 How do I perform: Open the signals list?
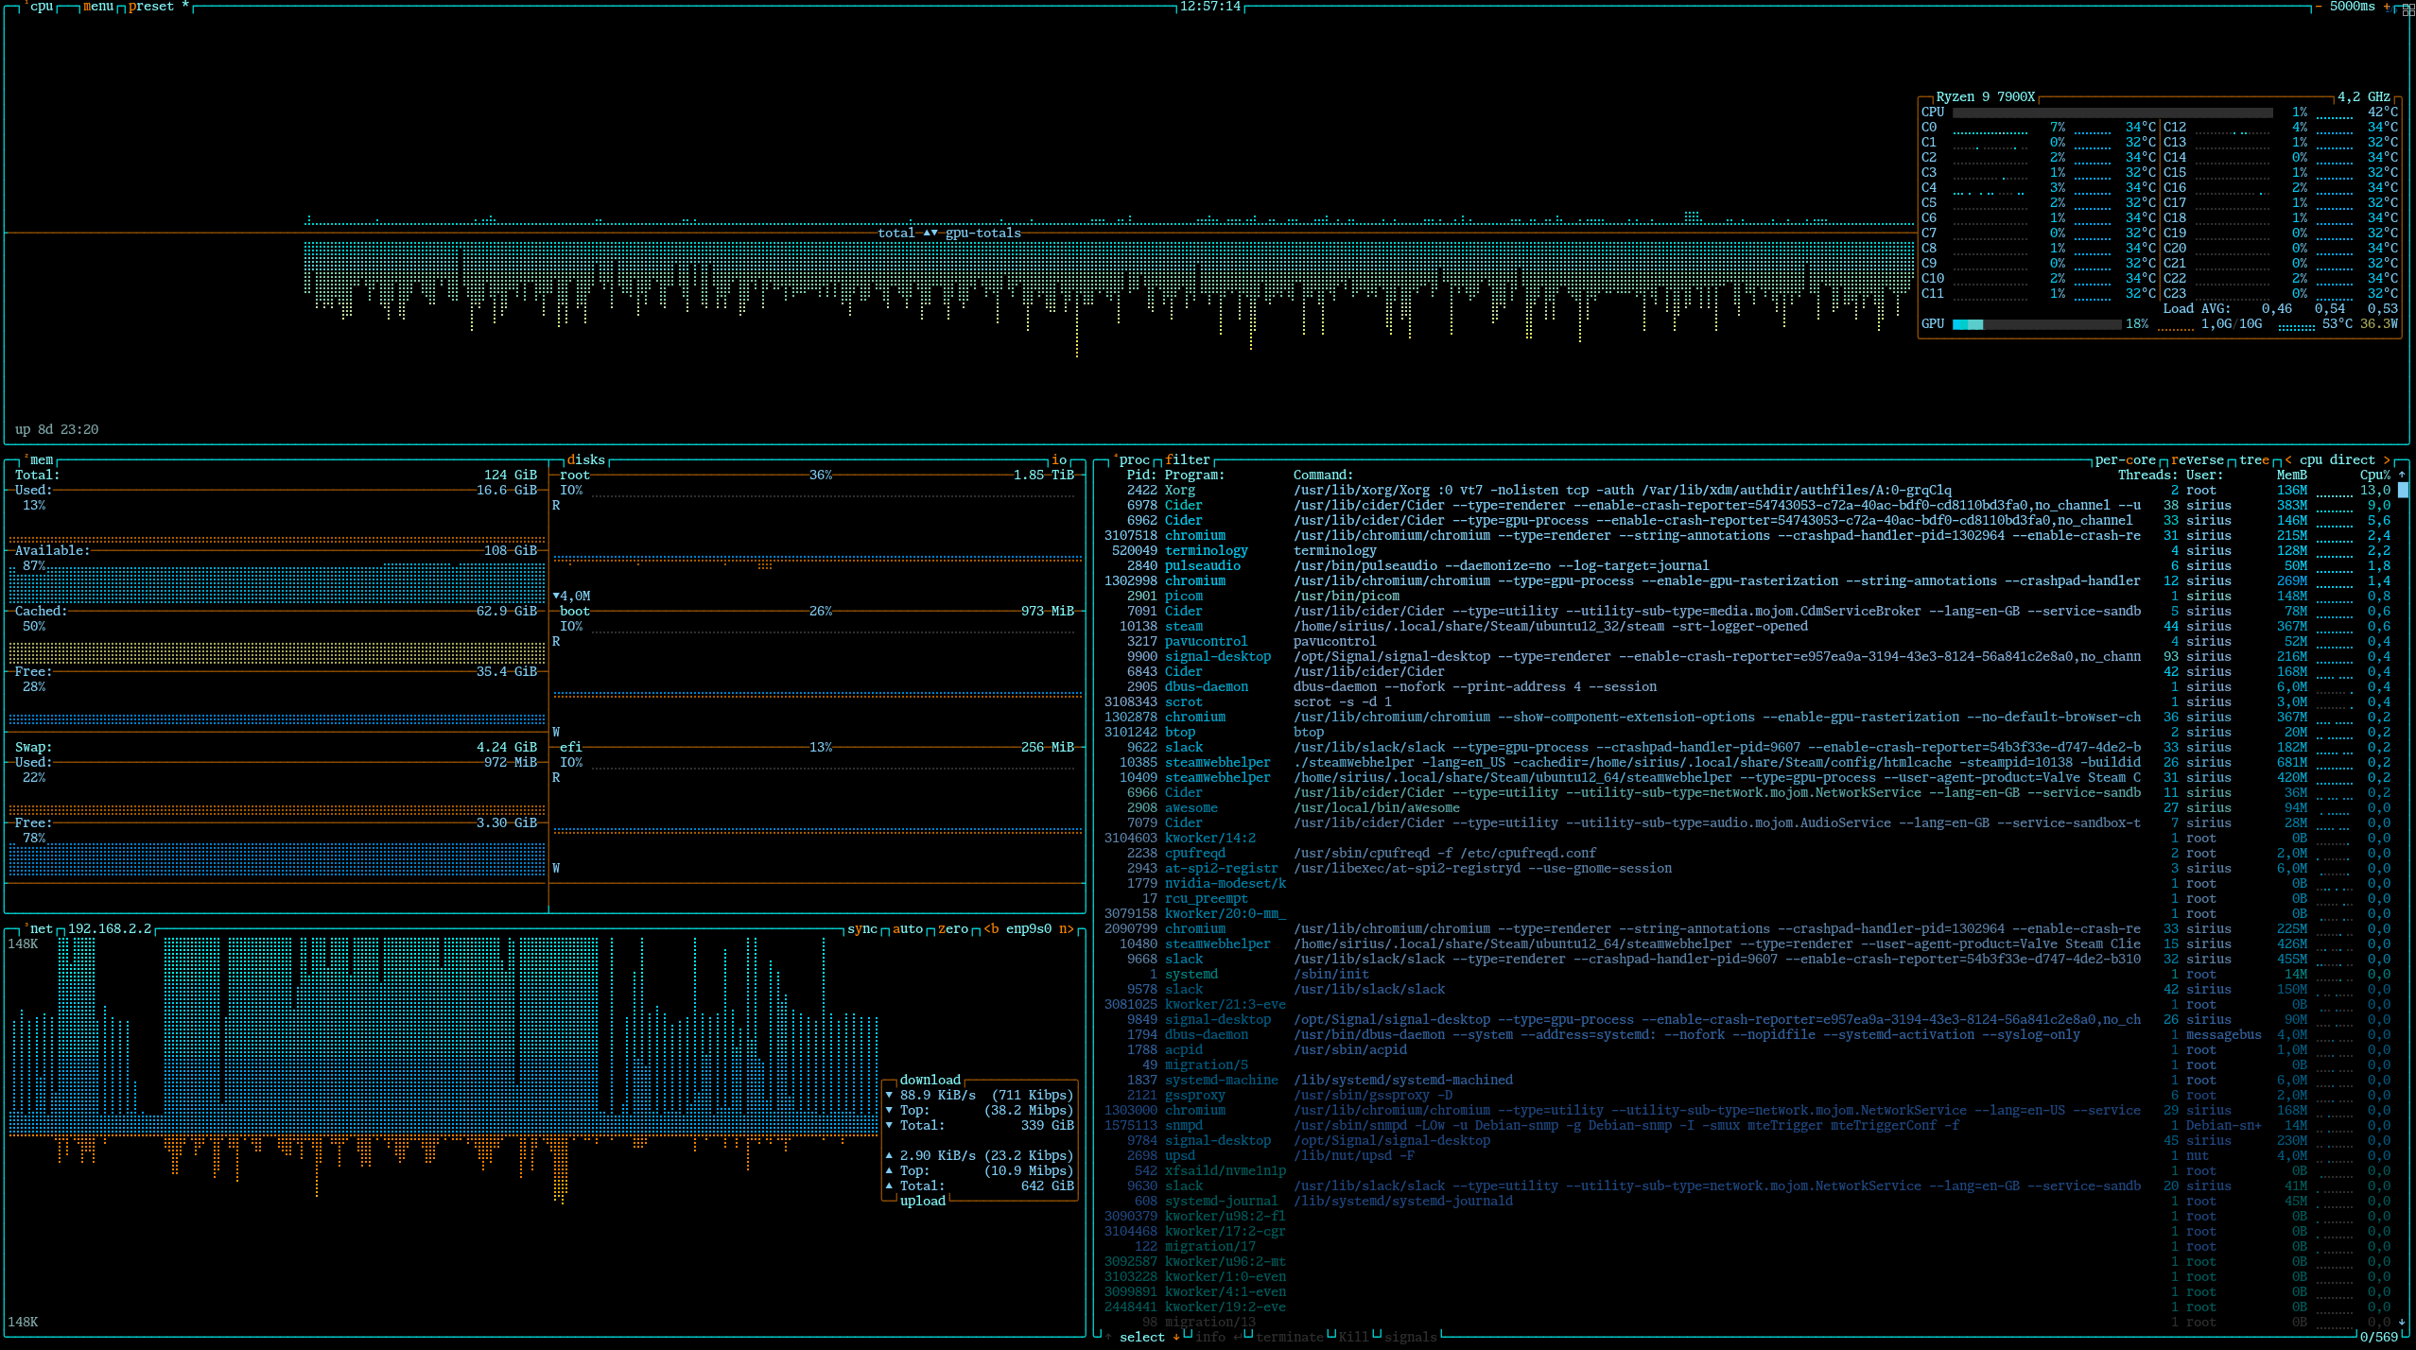(1411, 1337)
